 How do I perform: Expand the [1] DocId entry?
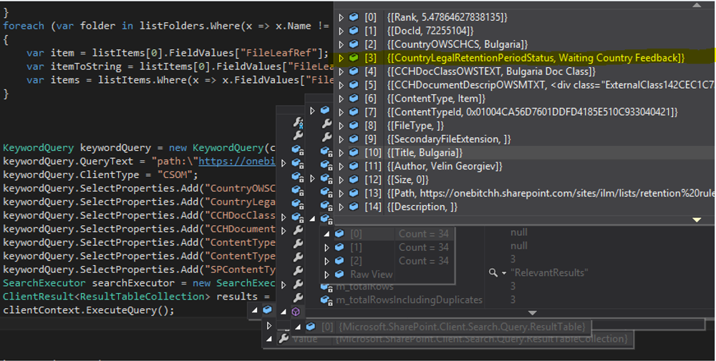coord(341,31)
